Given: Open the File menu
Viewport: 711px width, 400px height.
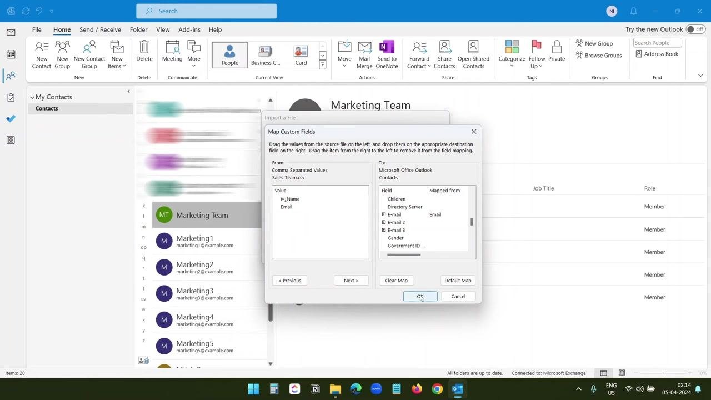Looking at the screenshot, I should [x=37, y=29].
